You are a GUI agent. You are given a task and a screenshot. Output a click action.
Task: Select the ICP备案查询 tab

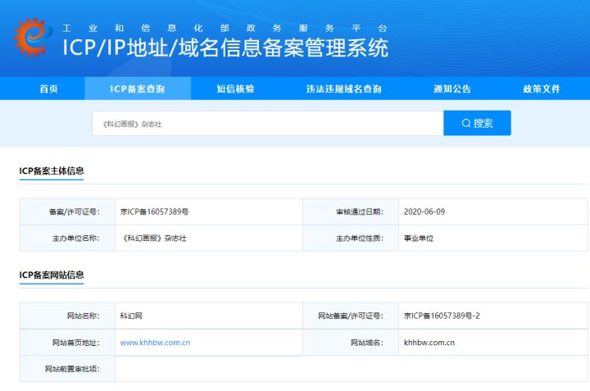(x=137, y=89)
